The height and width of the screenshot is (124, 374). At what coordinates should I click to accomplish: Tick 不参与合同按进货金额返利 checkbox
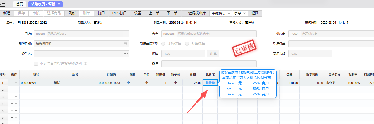pos(36,63)
